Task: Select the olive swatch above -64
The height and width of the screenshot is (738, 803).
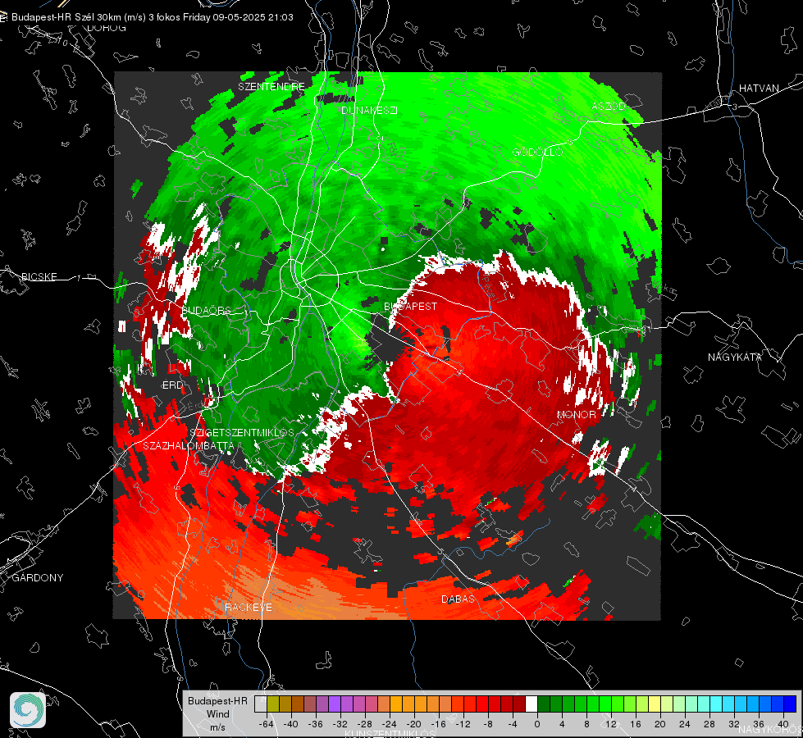Action: click(272, 704)
